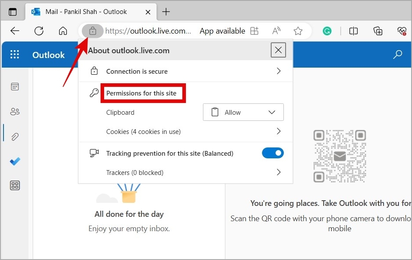Close the About outlook.live.com popup
Screen dimensions: 412x260
pyautogui.click(x=278, y=50)
